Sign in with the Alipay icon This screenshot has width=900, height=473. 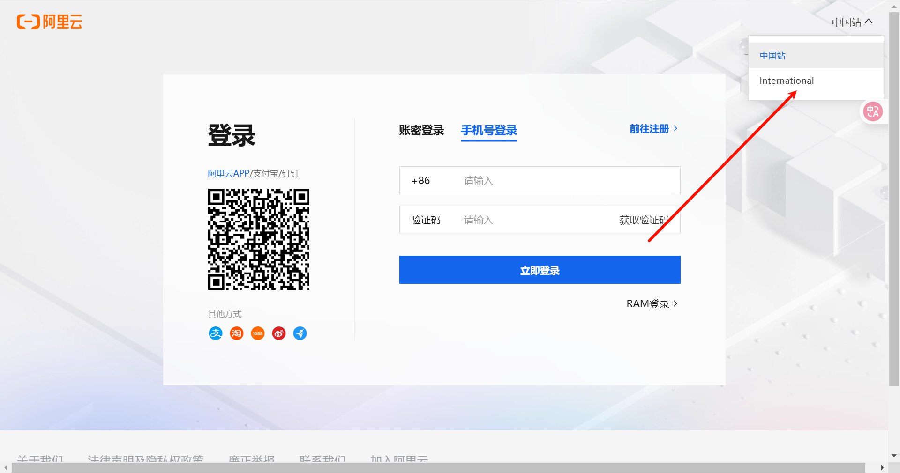215,333
